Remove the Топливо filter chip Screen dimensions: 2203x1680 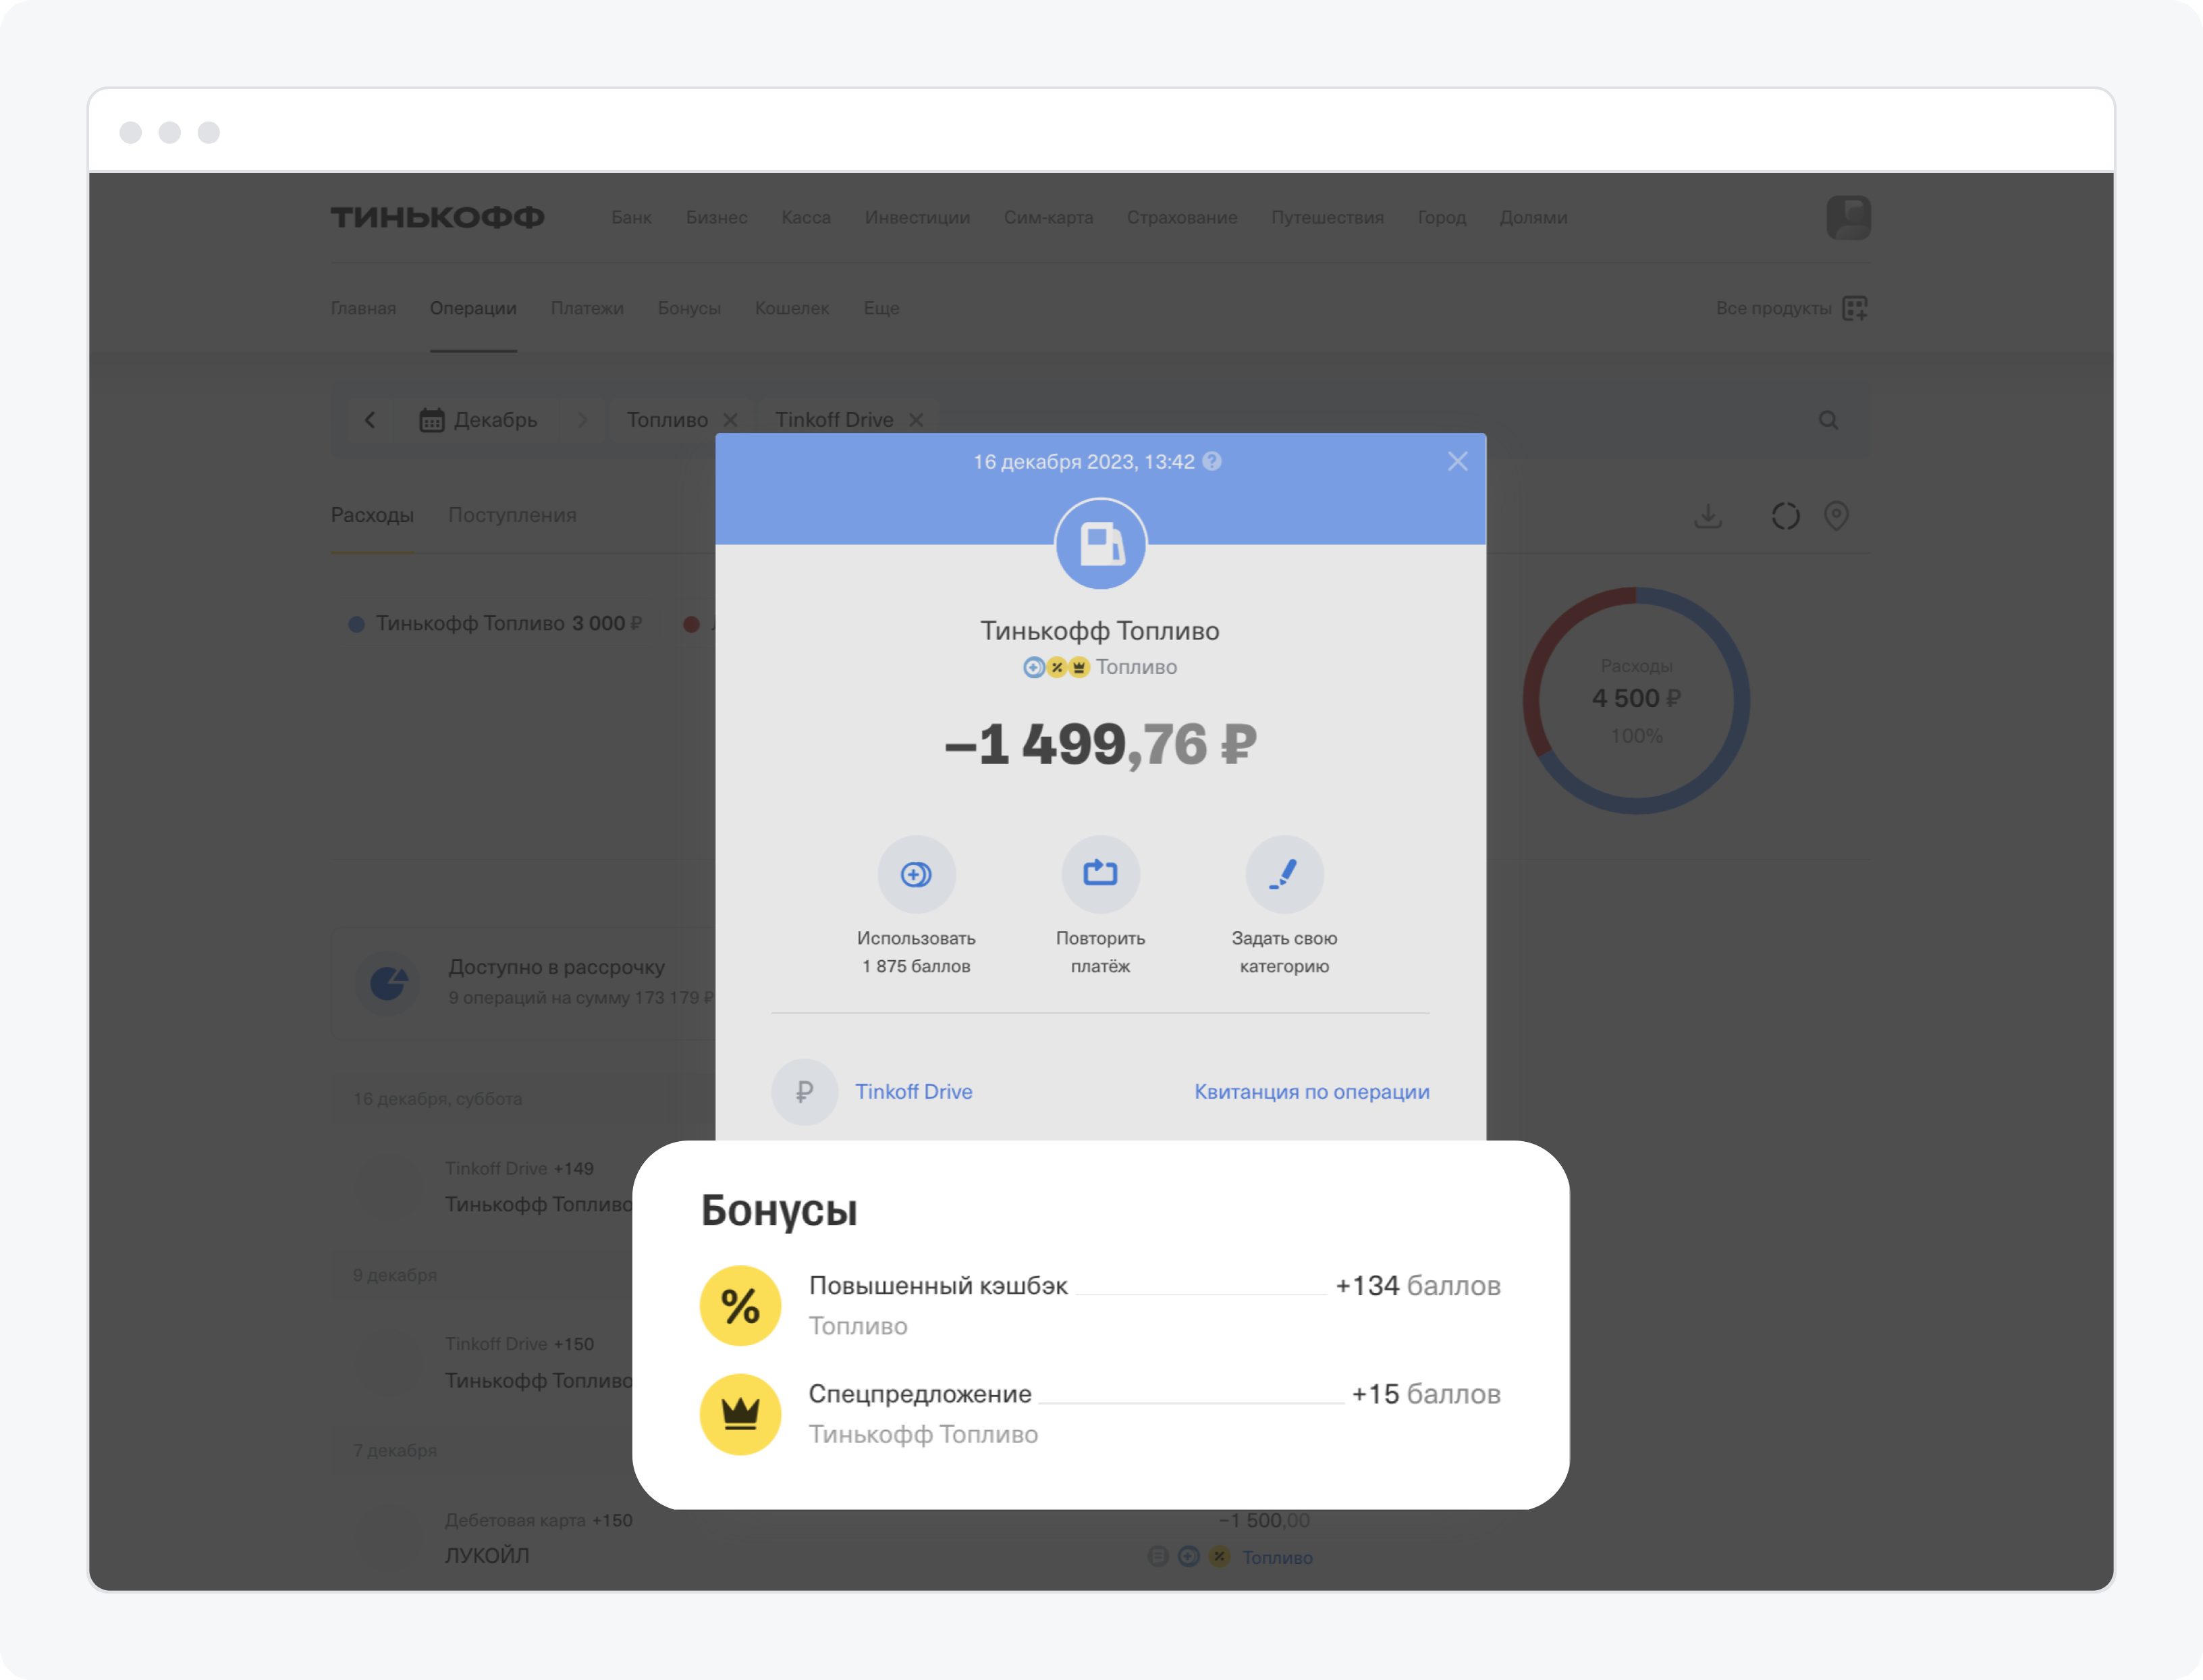(x=730, y=420)
